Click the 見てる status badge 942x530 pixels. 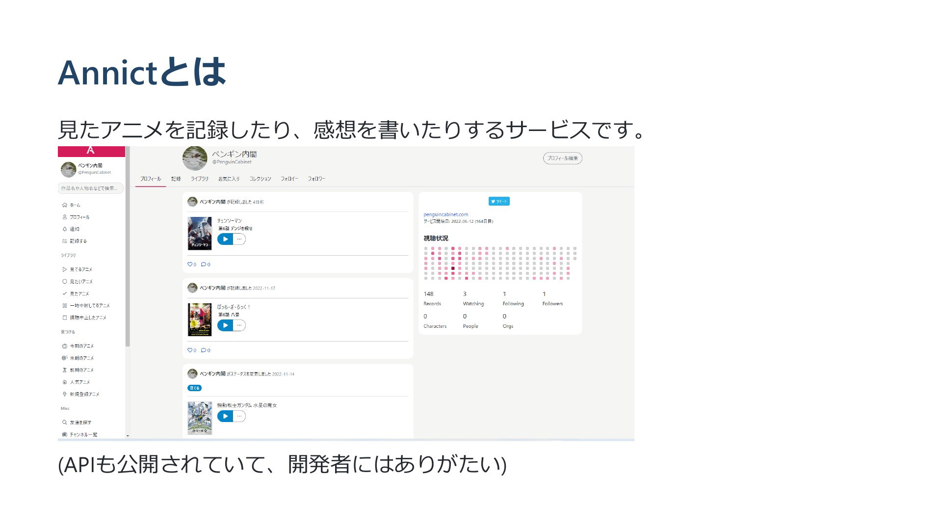coord(195,388)
